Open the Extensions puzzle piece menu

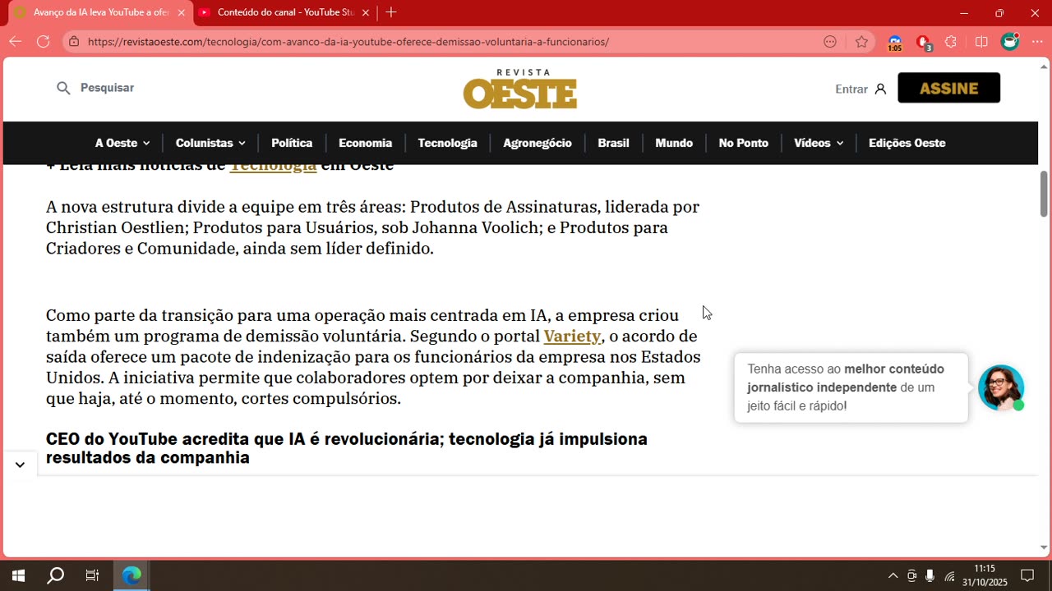click(x=951, y=42)
